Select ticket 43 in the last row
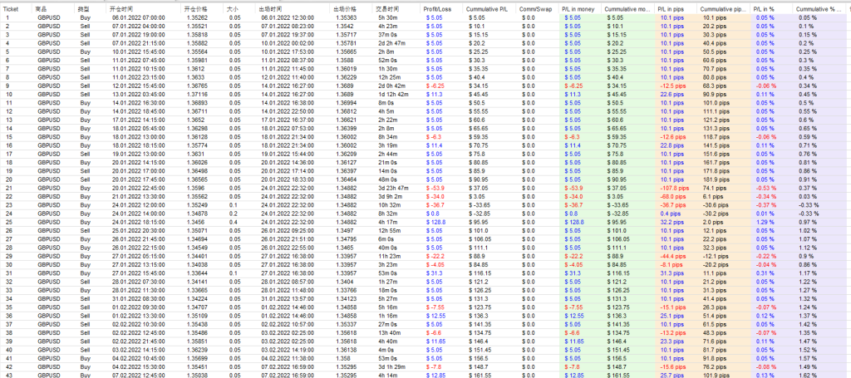The image size is (851, 378). click(7, 376)
